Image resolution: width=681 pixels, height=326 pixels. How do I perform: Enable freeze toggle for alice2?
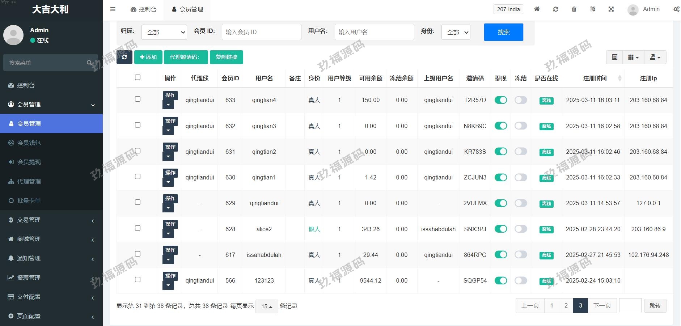tap(521, 229)
